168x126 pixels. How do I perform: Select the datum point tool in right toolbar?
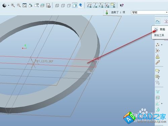[158, 45]
